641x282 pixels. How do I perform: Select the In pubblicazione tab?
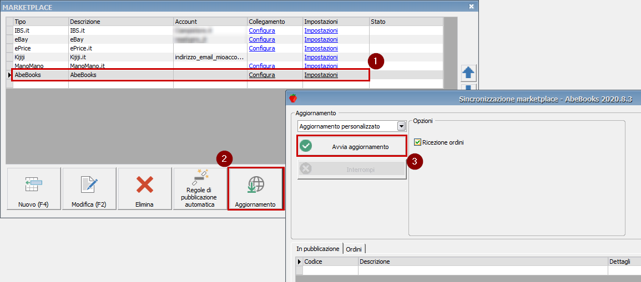[x=317, y=249]
